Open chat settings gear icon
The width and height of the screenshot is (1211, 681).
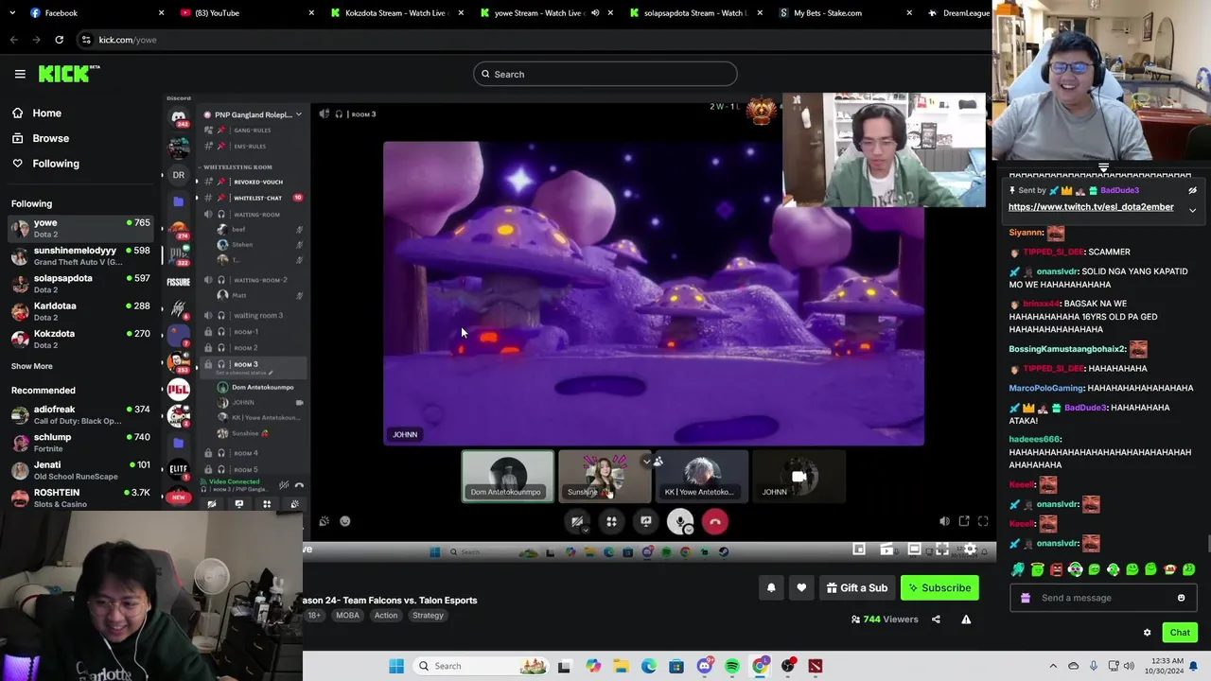pos(1147,633)
